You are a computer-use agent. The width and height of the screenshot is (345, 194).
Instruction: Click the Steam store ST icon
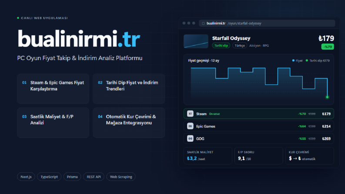(x=190, y=114)
